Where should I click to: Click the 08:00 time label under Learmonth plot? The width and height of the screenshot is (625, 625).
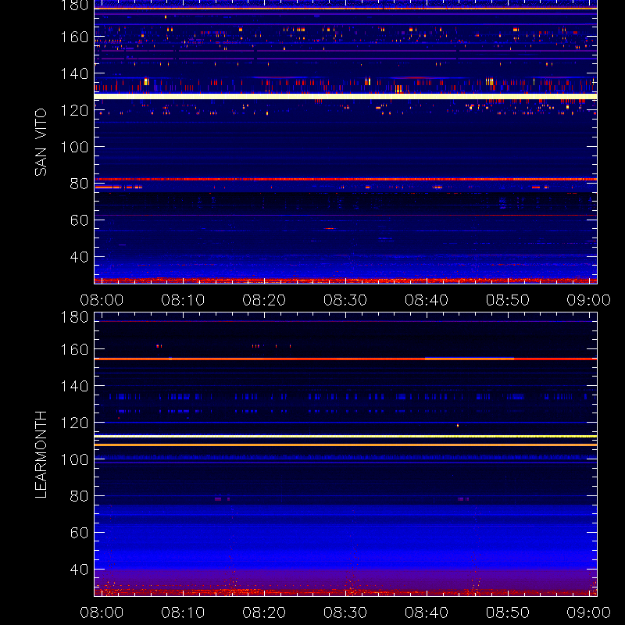102,612
